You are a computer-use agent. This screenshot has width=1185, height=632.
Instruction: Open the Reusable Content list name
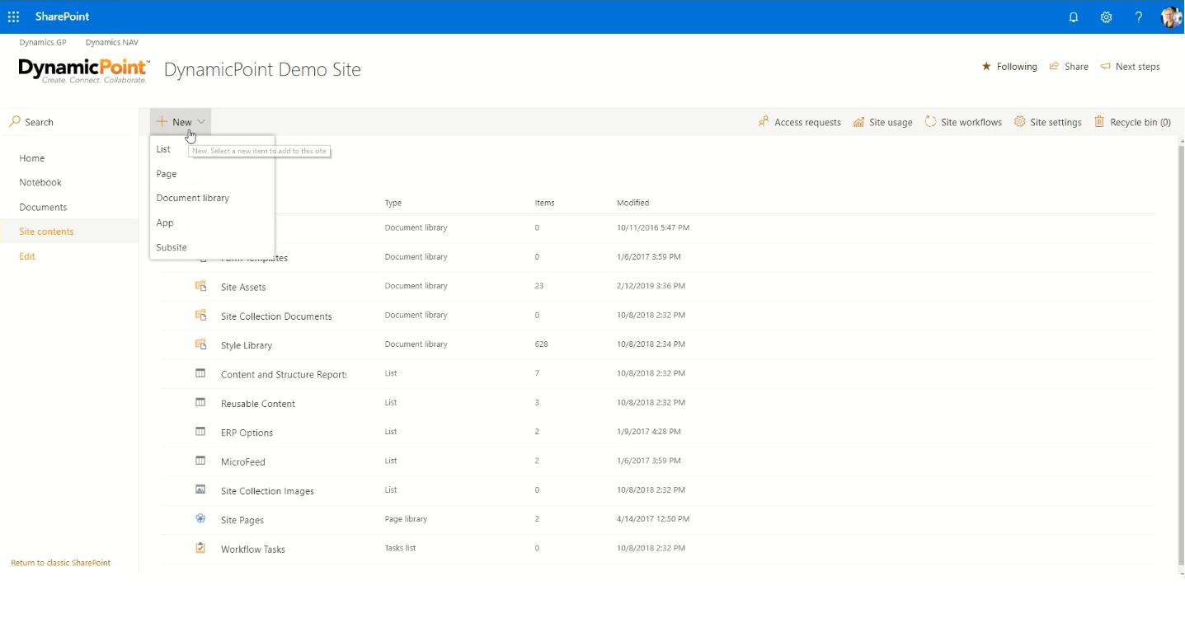coord(258,404)
